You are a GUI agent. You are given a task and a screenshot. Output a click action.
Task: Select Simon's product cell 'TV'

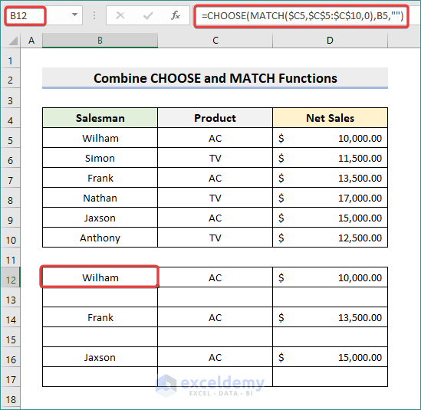click(x=215, y=158)
